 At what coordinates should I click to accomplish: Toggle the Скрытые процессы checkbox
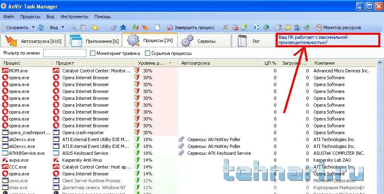pos(147,53)
